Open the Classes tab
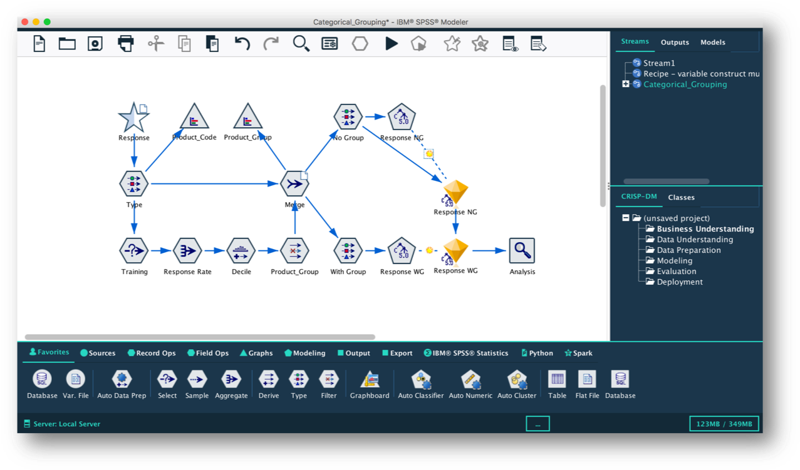800x470 pixels. coord(681,197)
